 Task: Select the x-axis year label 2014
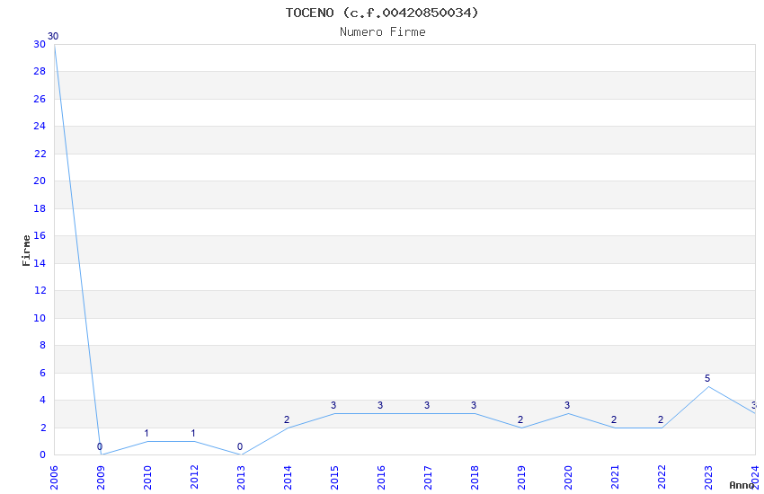coord(288,477)
